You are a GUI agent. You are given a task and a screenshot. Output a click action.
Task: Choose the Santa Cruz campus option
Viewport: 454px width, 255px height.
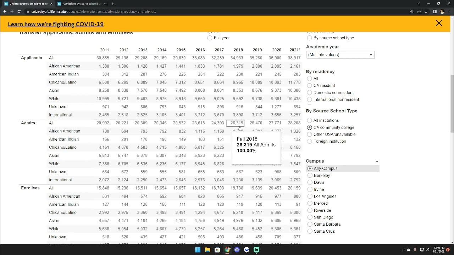(310, 231)
